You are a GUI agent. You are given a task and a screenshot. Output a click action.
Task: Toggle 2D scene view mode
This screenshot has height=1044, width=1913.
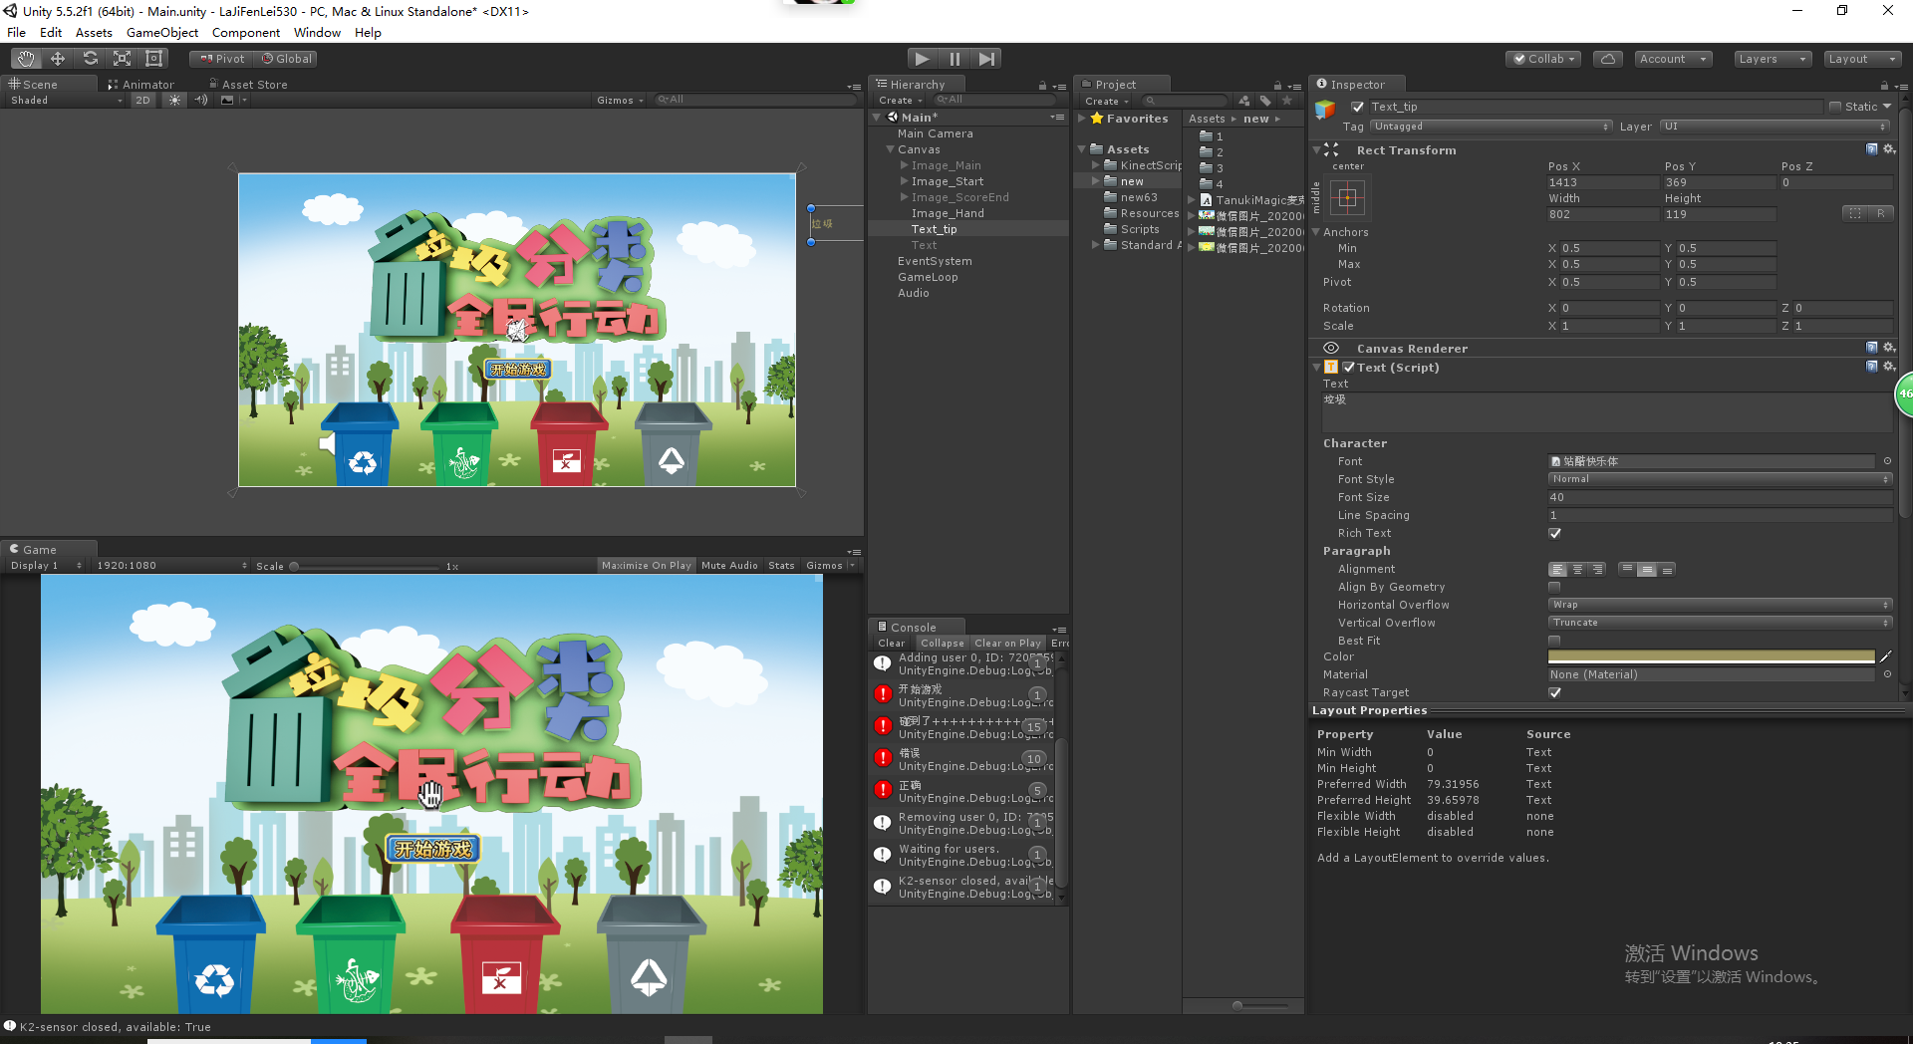click(142, 100)
